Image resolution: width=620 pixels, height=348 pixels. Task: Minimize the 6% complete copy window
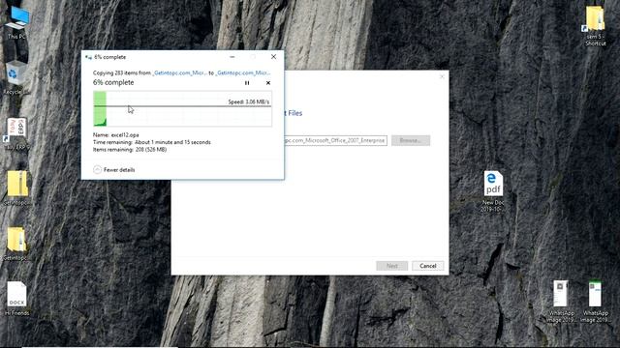pyautogui.click(x=232, y=57)
